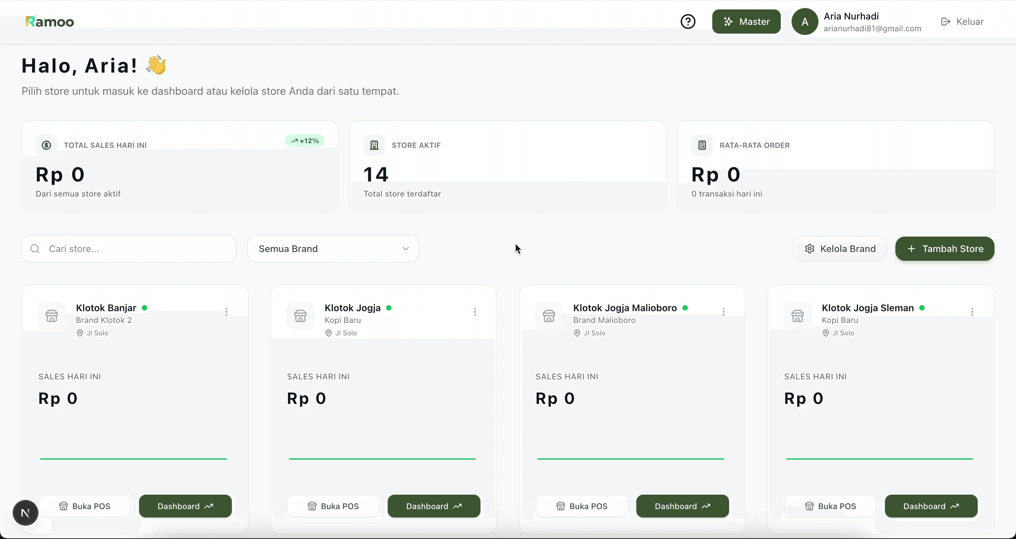1016x539 pixels.
Task: Open Klotok Jogja Malioboro three-dot menu
Action: tap(723, 312)
